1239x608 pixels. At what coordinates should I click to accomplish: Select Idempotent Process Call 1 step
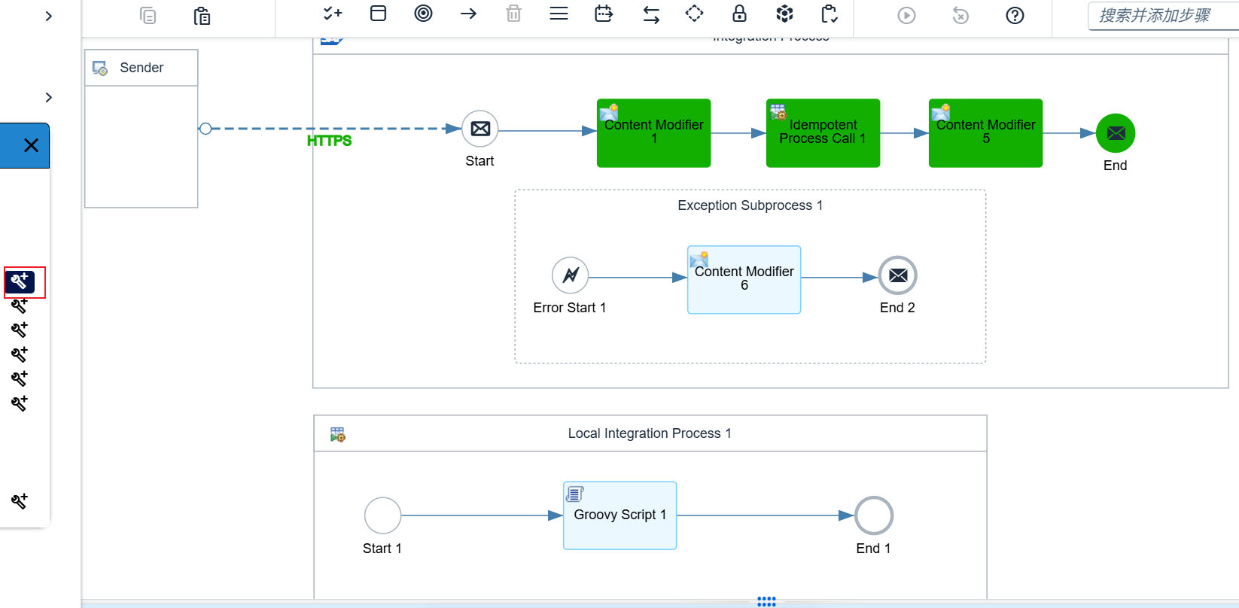tap(823, 132)
